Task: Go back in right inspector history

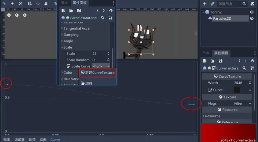Action: [239, 61]
